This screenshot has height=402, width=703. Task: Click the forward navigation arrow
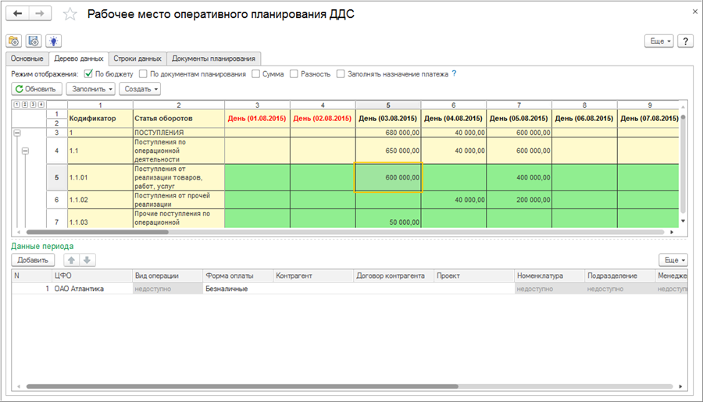39,14
